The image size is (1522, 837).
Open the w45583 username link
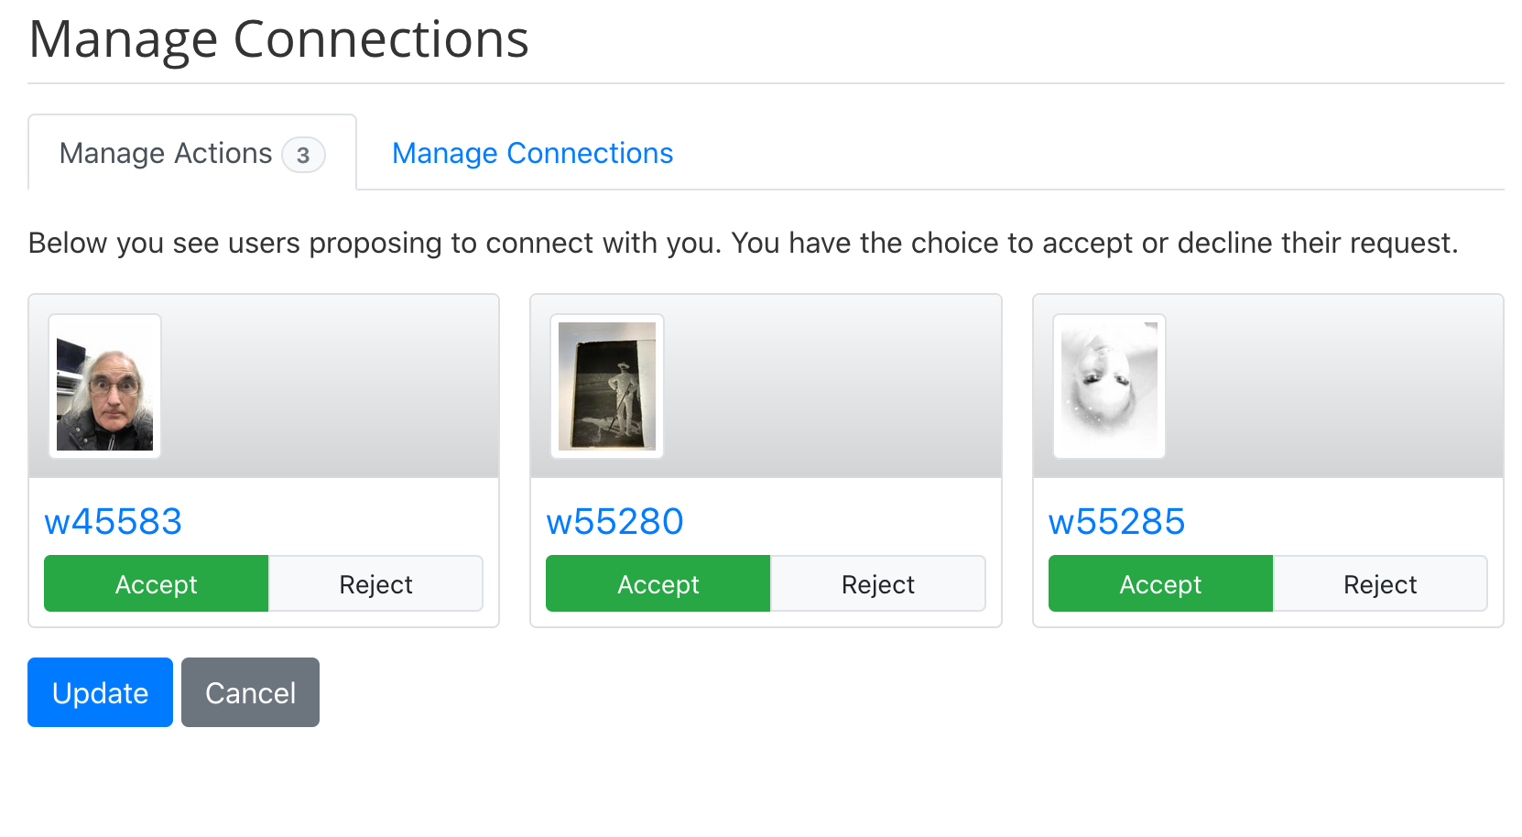pyautogui.click(x=114, y=521)
